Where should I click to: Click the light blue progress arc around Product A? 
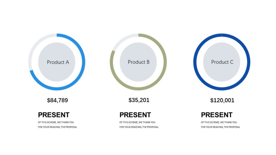[83, 62]
